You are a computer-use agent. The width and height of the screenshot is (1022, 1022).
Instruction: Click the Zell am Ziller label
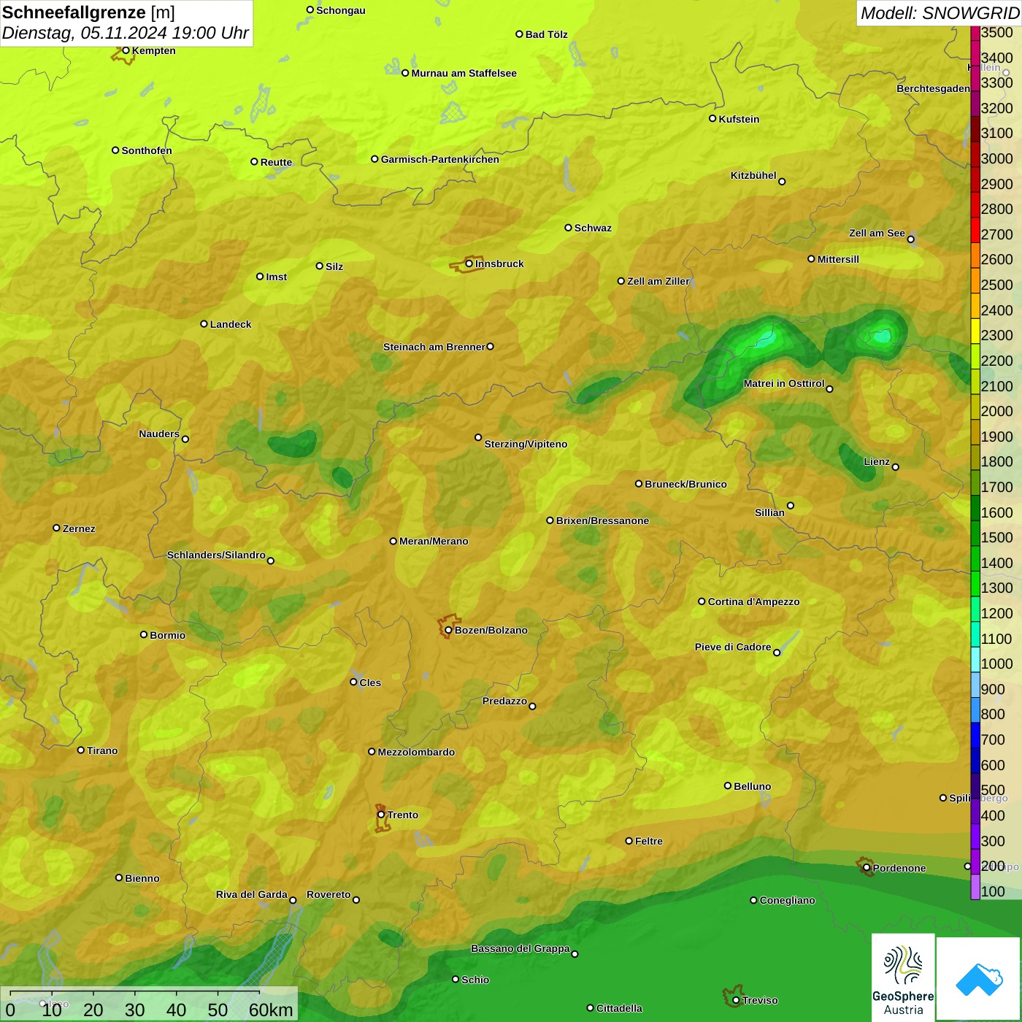pos(658,281)
